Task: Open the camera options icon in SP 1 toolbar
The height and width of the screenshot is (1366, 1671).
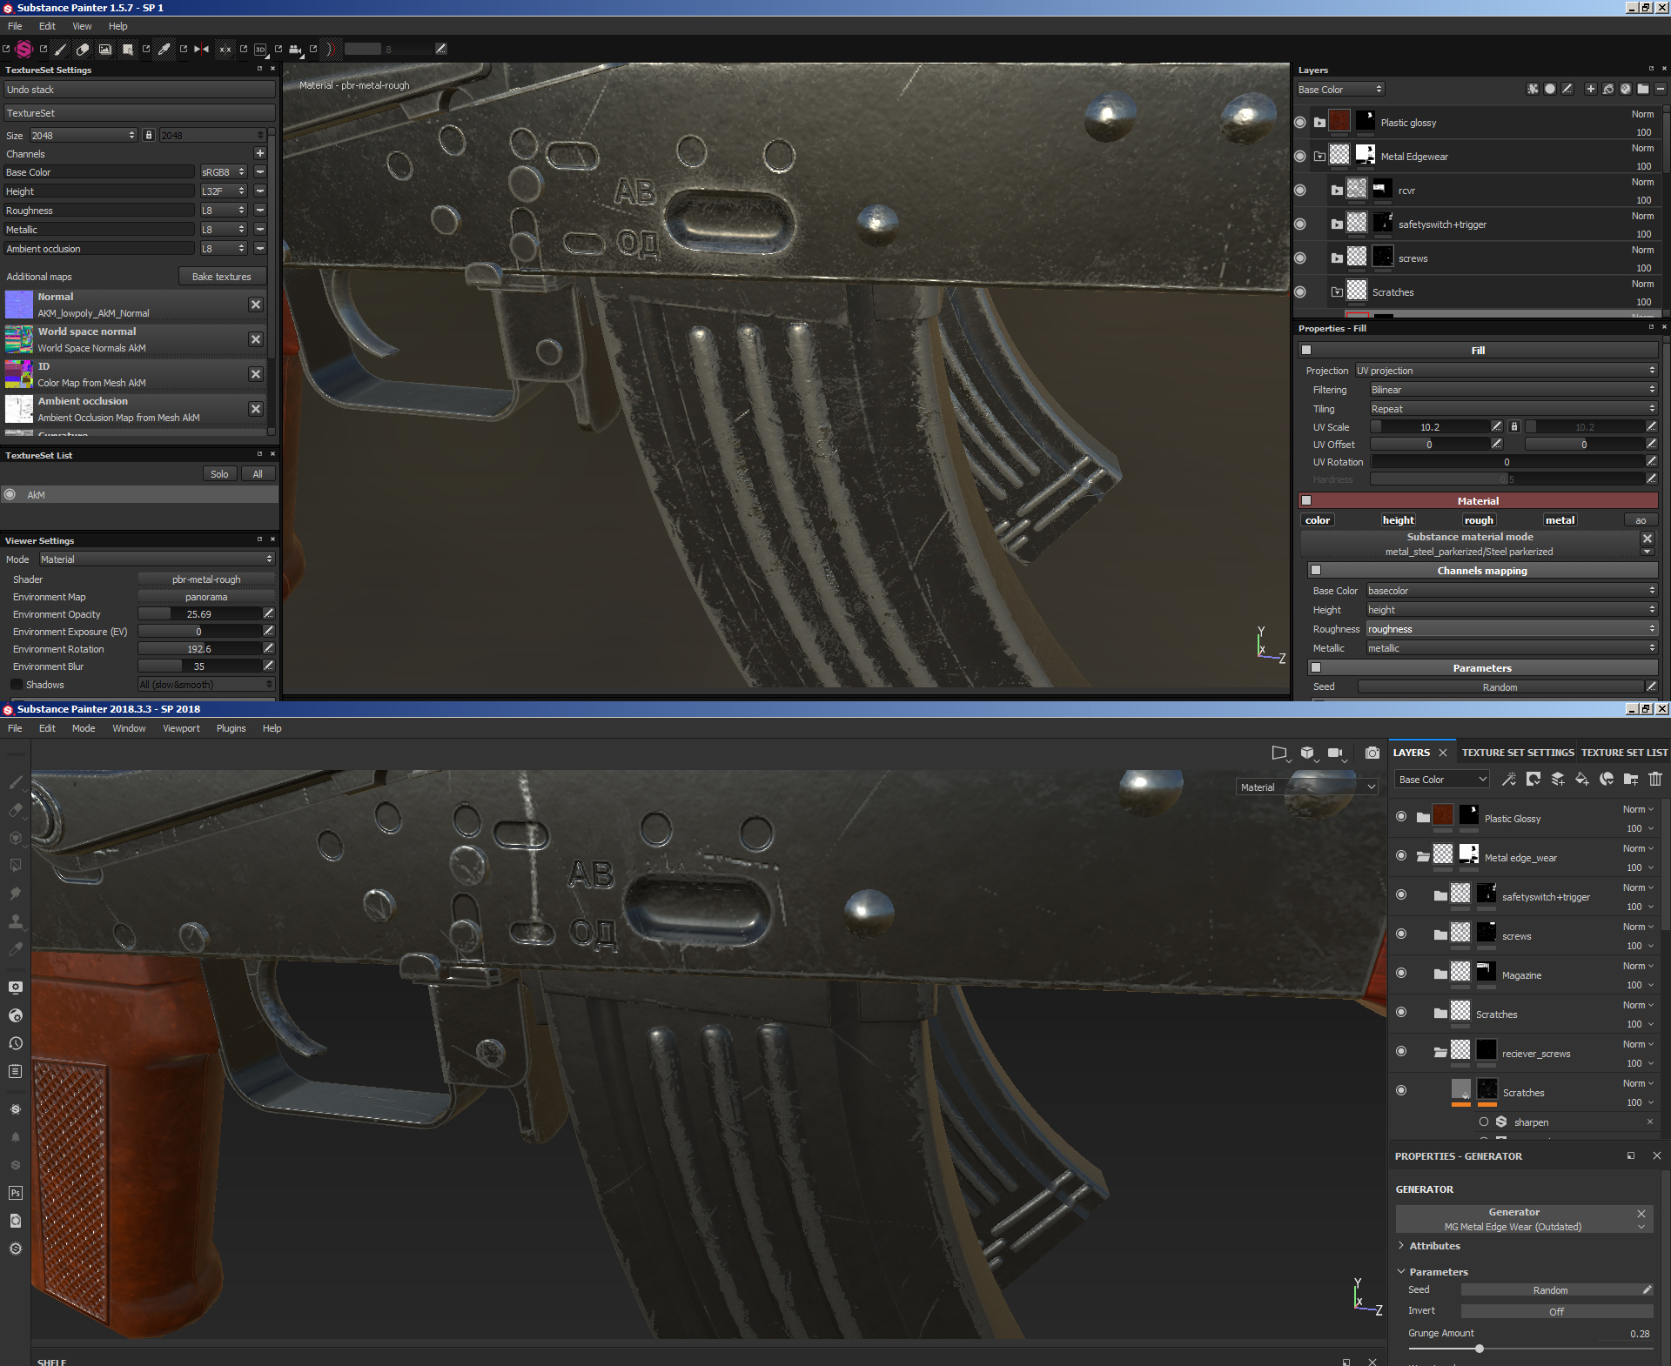Action: coord(296,50)
